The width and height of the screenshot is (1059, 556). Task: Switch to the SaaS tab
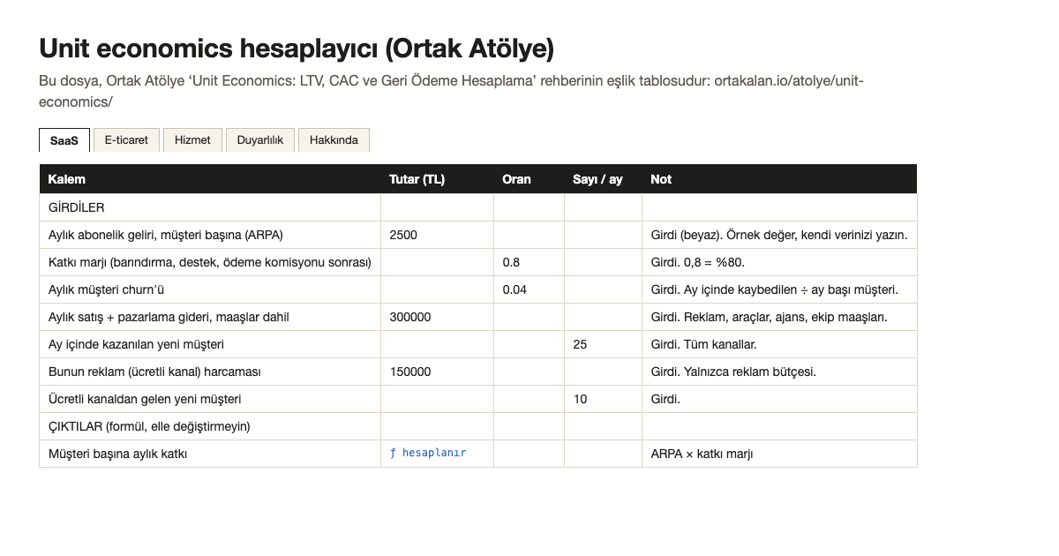pos(64,140)
